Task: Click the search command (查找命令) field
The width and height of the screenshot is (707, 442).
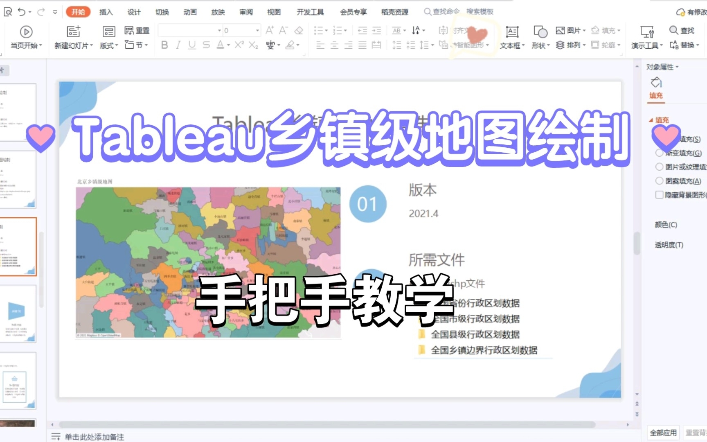Action: tap(441, 11)
